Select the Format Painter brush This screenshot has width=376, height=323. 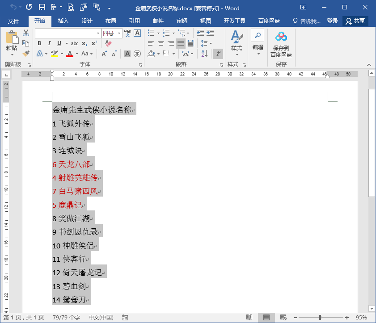(x=26, y=54)
